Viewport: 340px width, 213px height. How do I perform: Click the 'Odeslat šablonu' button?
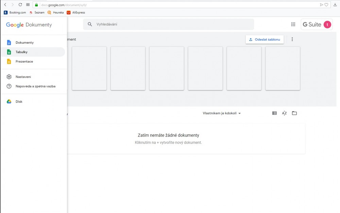point(265,40)
